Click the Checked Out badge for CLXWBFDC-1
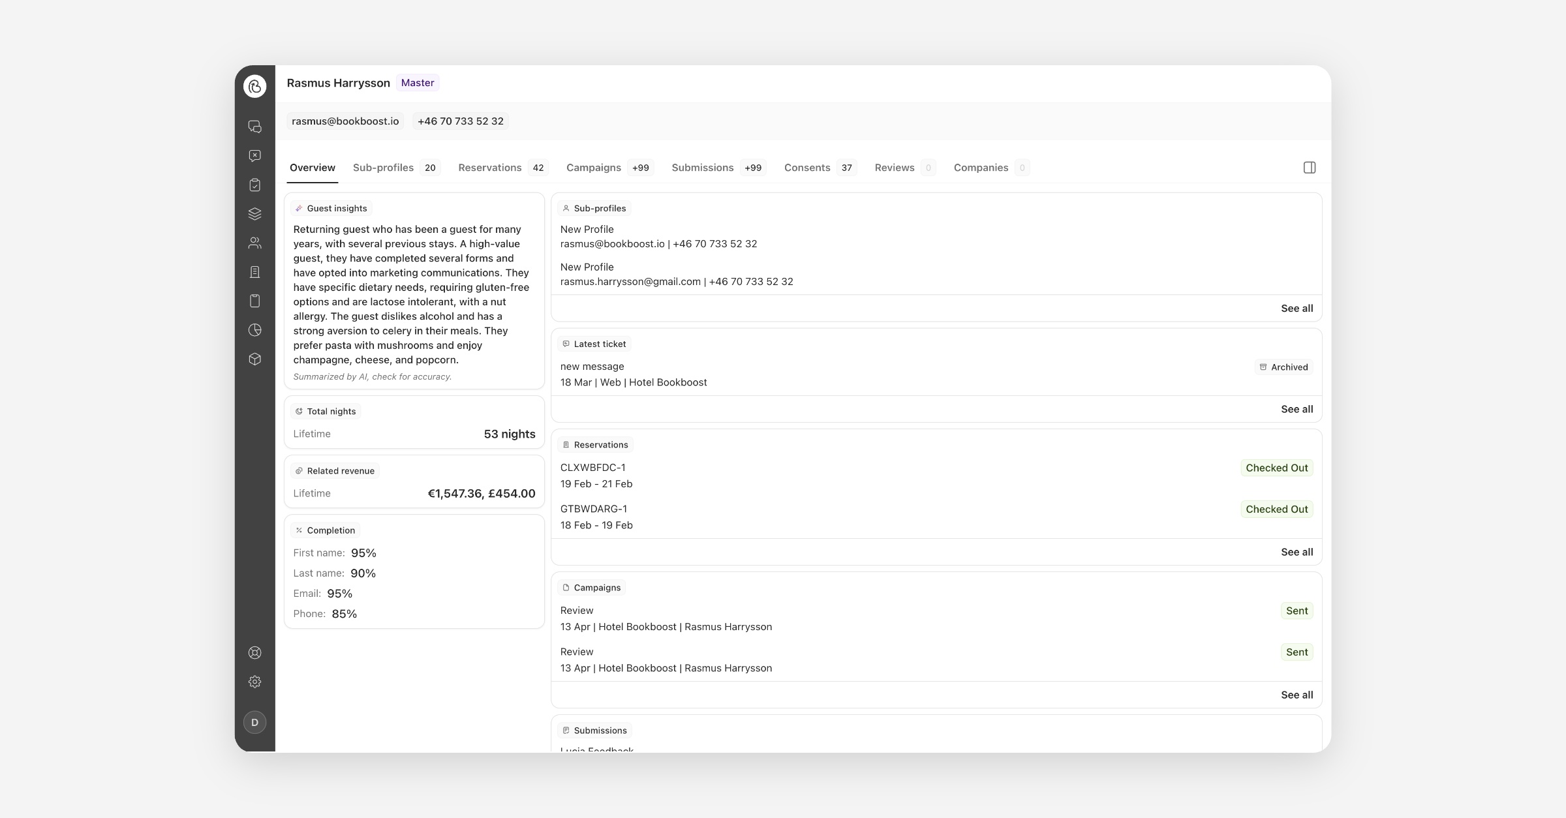Viewport: 1566px width, 818px height. [1277, 468]
